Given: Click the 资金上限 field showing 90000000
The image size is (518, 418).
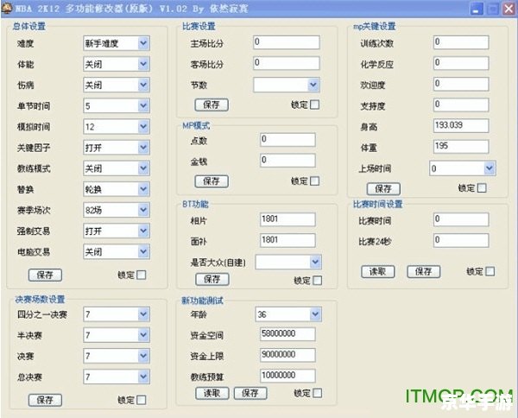Looking at the screenshot, I should coord(287,355).
